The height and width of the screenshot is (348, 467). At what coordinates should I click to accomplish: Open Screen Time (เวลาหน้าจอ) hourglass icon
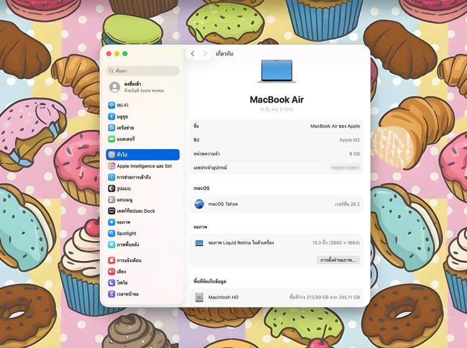point(111,294)
